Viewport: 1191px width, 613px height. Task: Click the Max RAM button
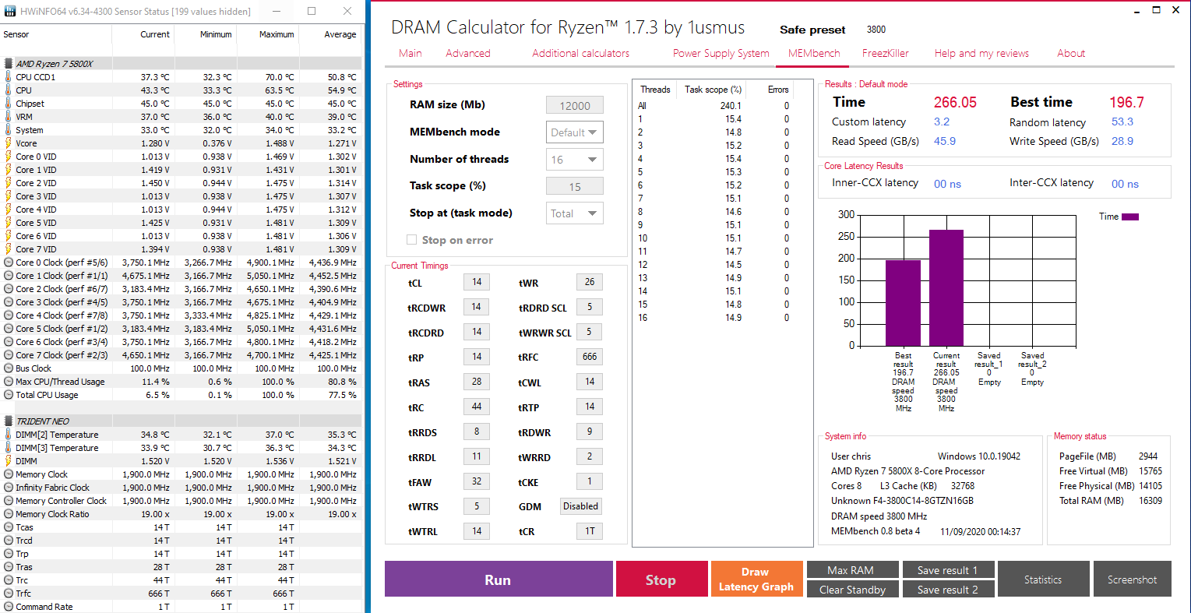click(852, 570)
